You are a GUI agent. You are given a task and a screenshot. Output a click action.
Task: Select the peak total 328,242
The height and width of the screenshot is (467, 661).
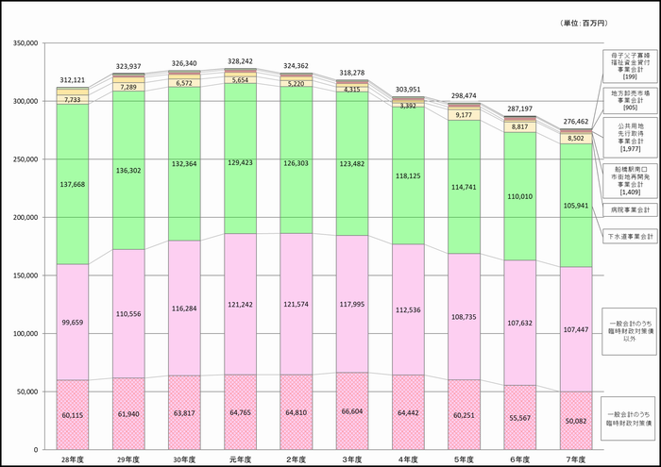point(240,61)
